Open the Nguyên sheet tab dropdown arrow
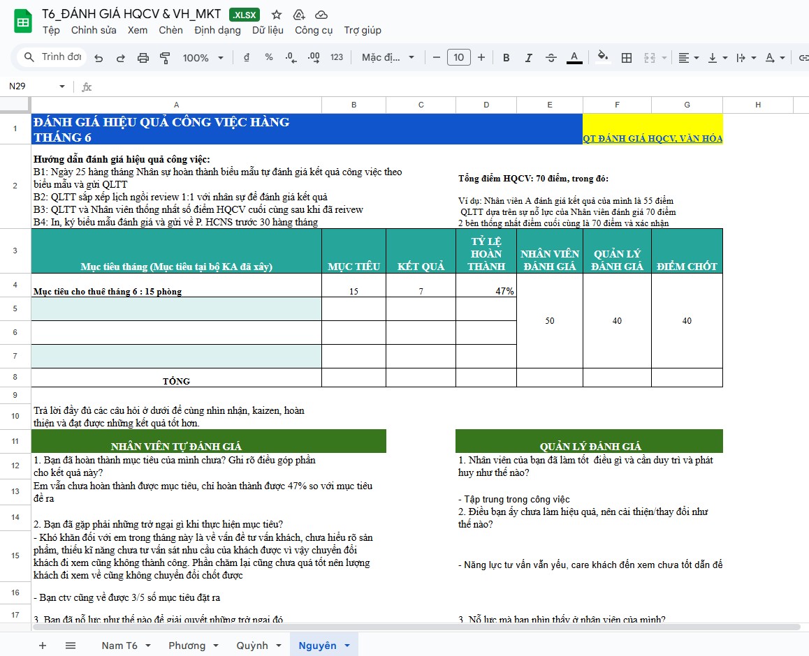This screenshot has width=809, height=656. 347,646
